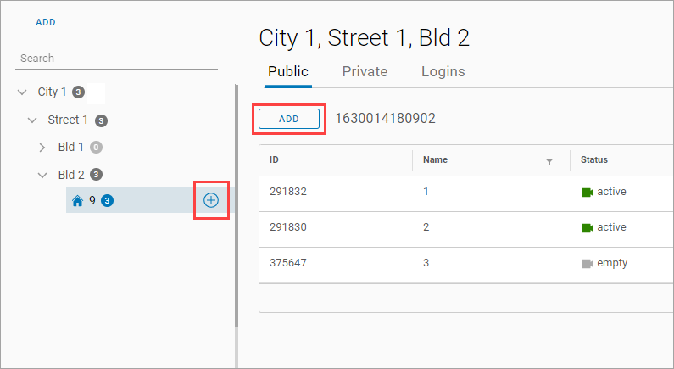This screenshot has height=369, width=674.
Task: Click the green camera icon for ID 291832
Action: point(587,192)
